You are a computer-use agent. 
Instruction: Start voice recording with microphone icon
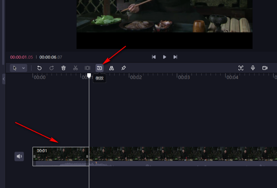coord(253,68)
